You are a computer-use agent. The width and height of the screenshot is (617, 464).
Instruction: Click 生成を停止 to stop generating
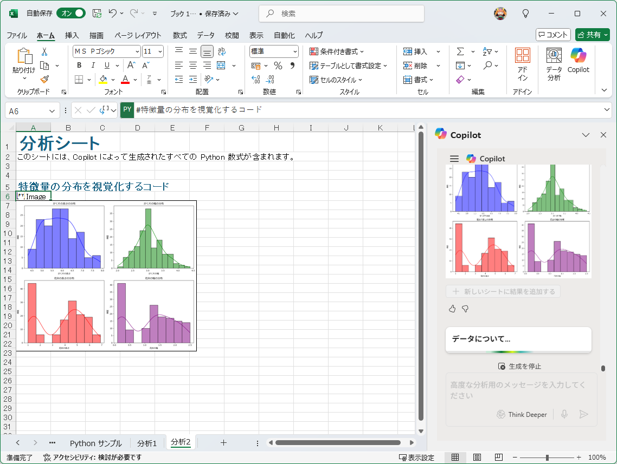[x=519, y=366]
